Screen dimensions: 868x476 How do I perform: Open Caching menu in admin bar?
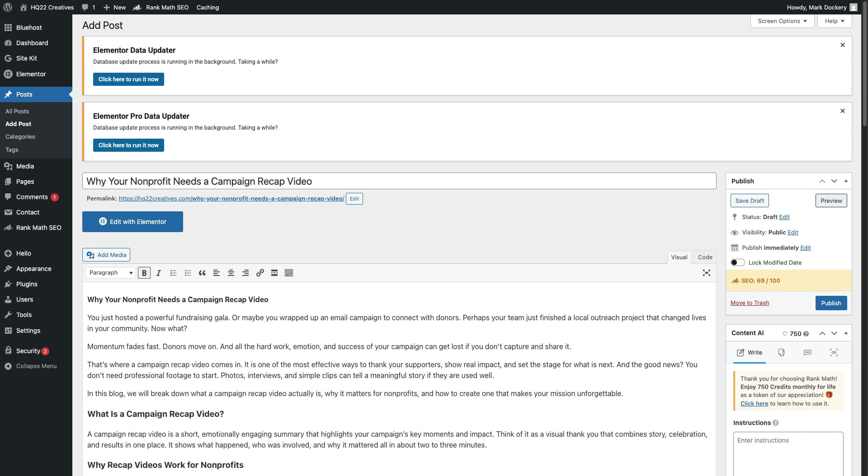coord(208,7)
